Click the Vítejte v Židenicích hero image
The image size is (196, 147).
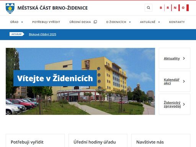[80, 81]
